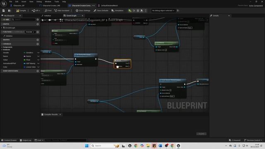Add new function with plus icon
The image size is (265, 149).
coord(38,32)
